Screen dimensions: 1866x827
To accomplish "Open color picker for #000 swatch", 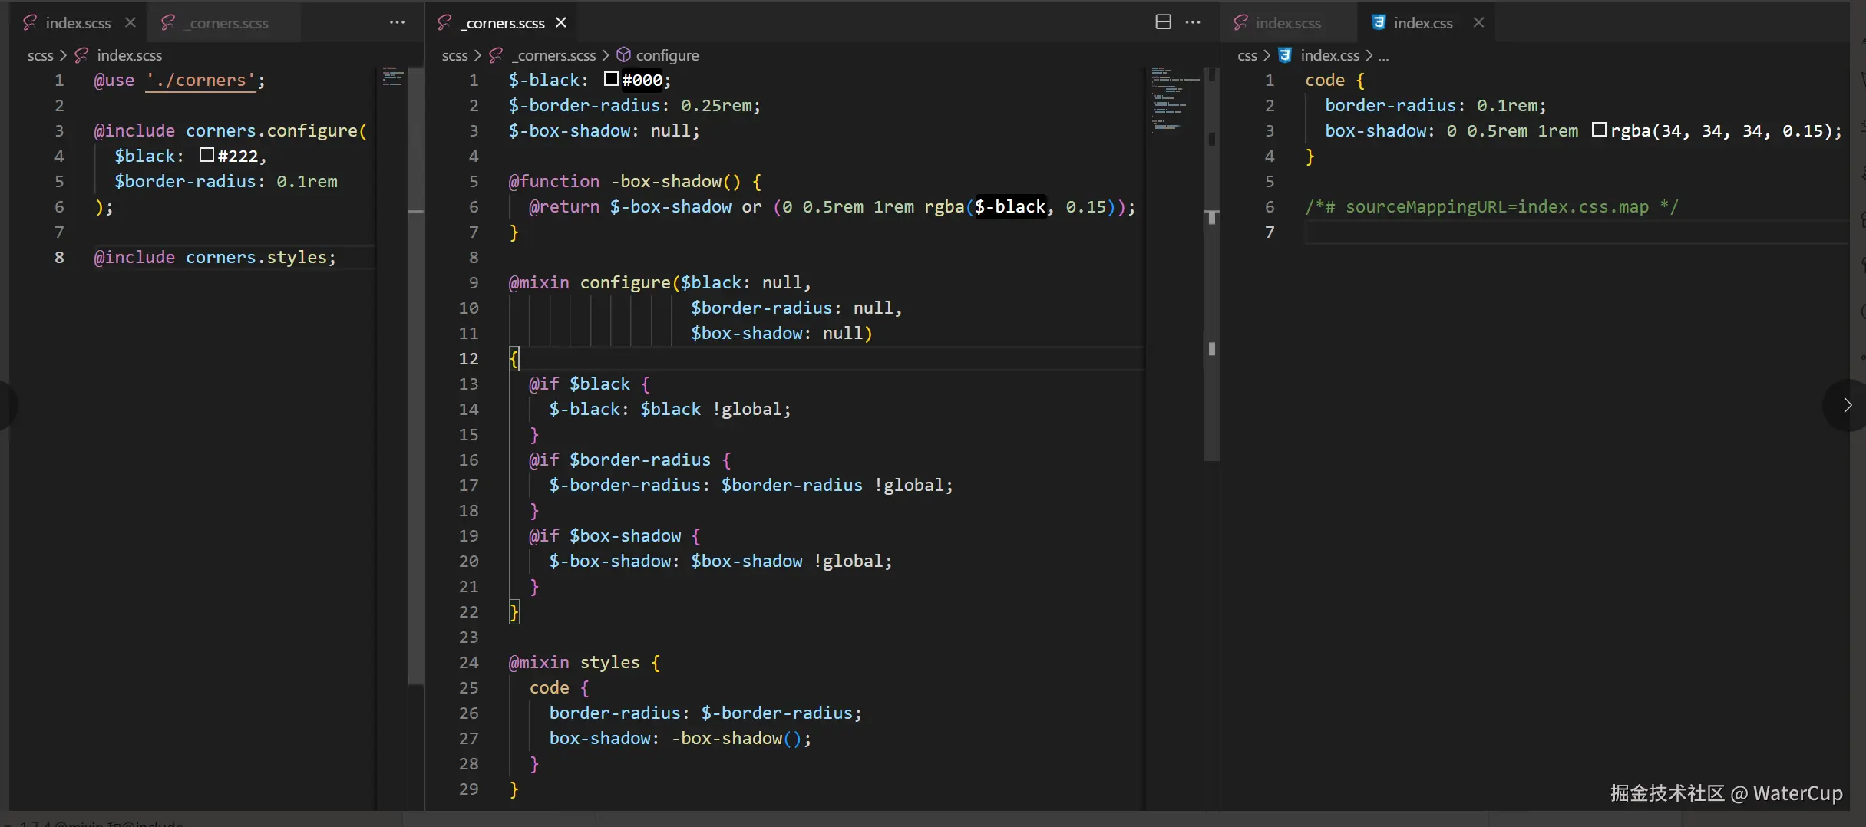I will click(611, 79).
